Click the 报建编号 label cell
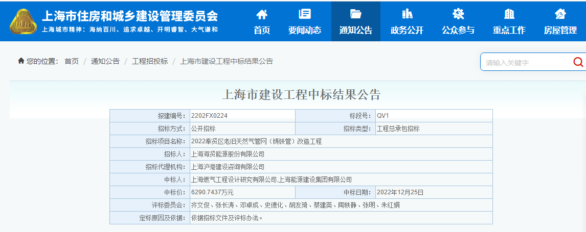This screenshot has height=232, width=586. tap(150, 116)
